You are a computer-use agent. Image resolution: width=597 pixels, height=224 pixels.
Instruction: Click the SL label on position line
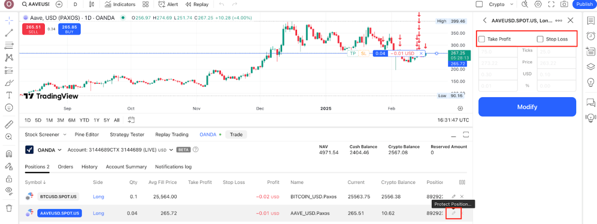tap(363, 53)
